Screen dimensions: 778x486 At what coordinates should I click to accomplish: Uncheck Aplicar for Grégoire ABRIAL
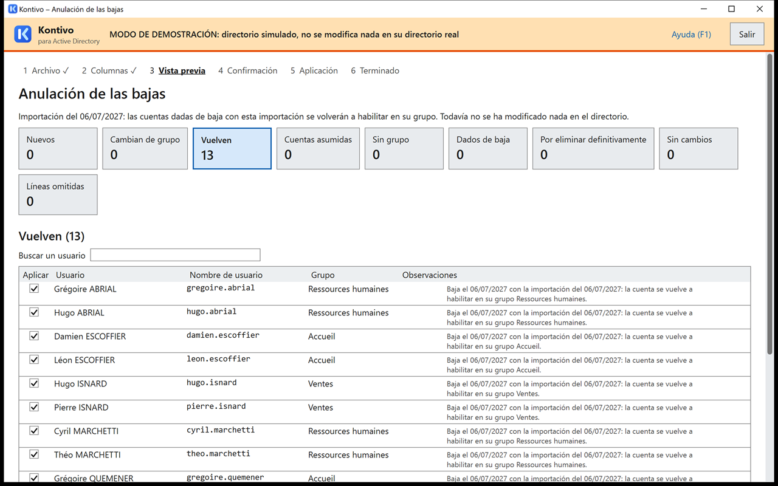(x=34, y=289)
